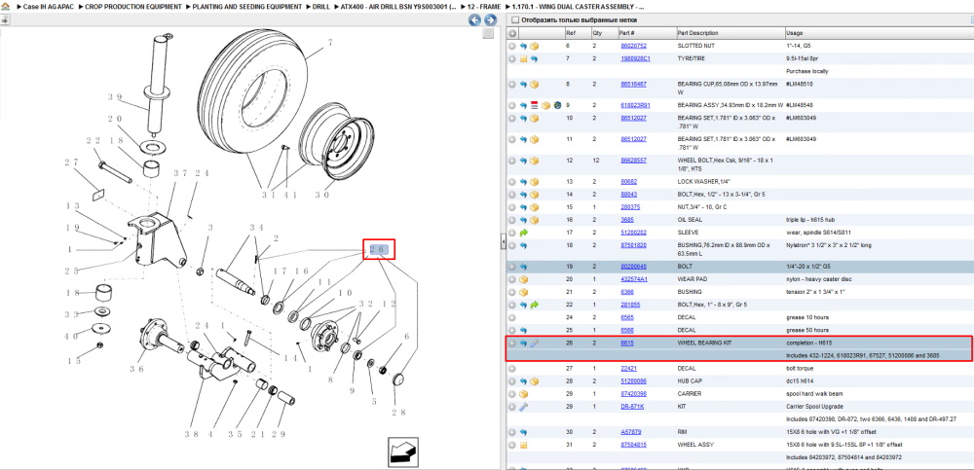This screenshot has height=470, width=974.
Task: Collapse the panel with the divider arrow handle
Action: point(504,243)
